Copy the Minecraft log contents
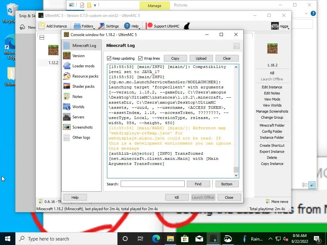Screen dimensions: 327x245 tap(175, 58)
